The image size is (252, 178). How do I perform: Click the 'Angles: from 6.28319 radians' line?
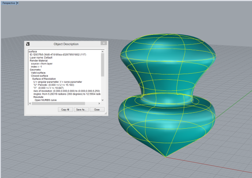click(x=67, y=94)
